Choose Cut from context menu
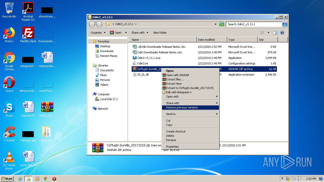The height and width of the screenshot is (182, 324). (x=190, y=121)
